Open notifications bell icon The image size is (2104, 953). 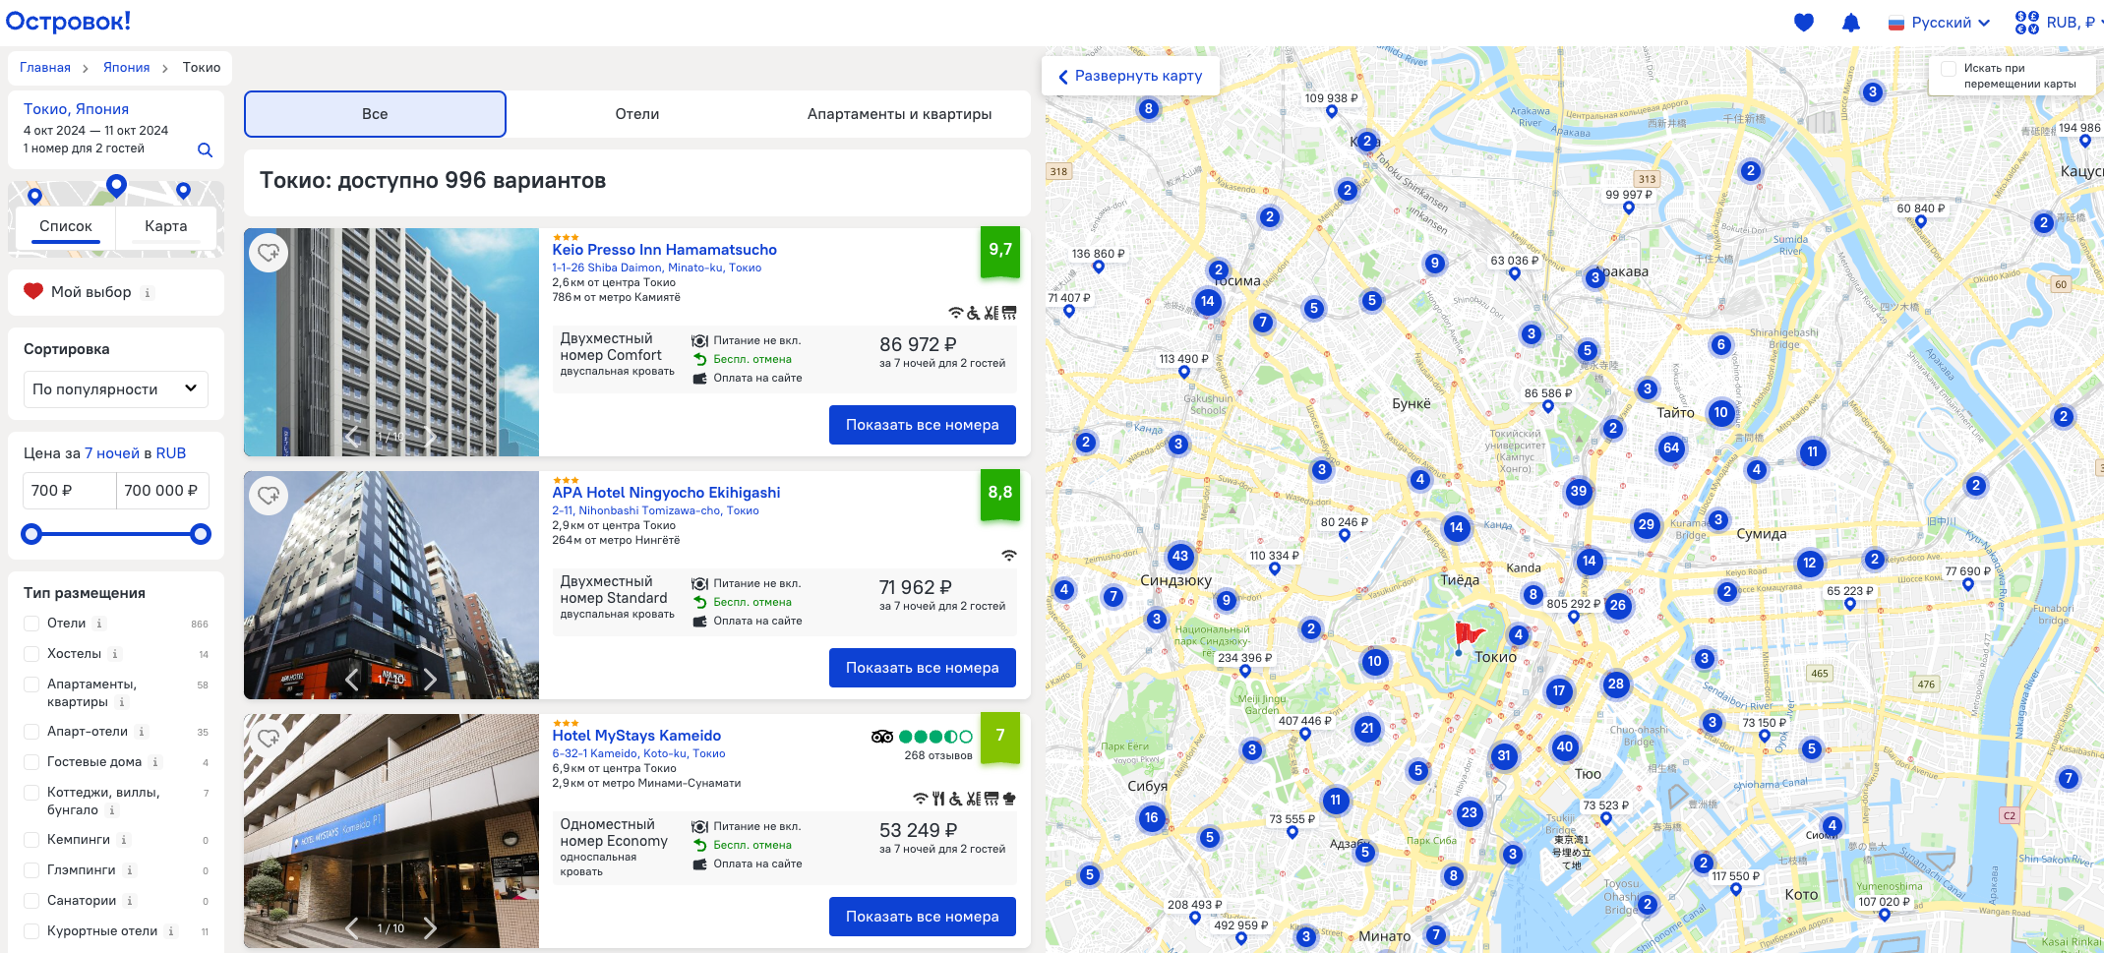tap(1850, 22)
